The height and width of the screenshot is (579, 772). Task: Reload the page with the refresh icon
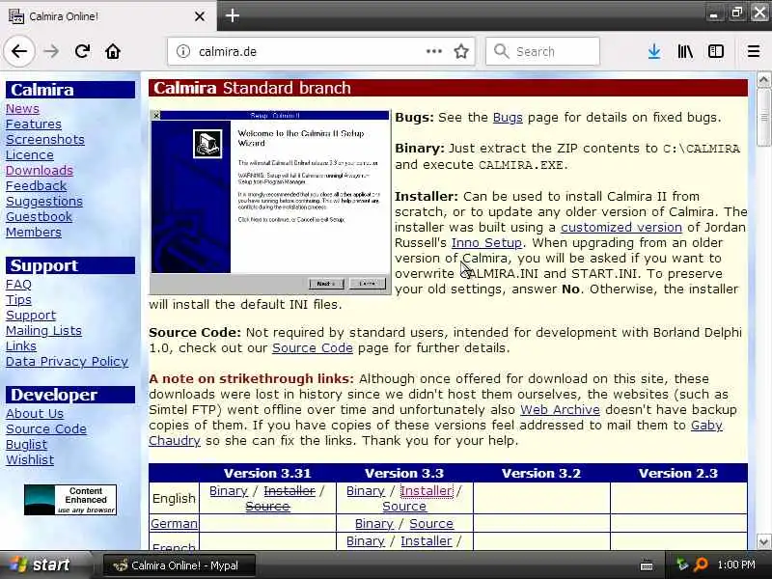[82, 51]
